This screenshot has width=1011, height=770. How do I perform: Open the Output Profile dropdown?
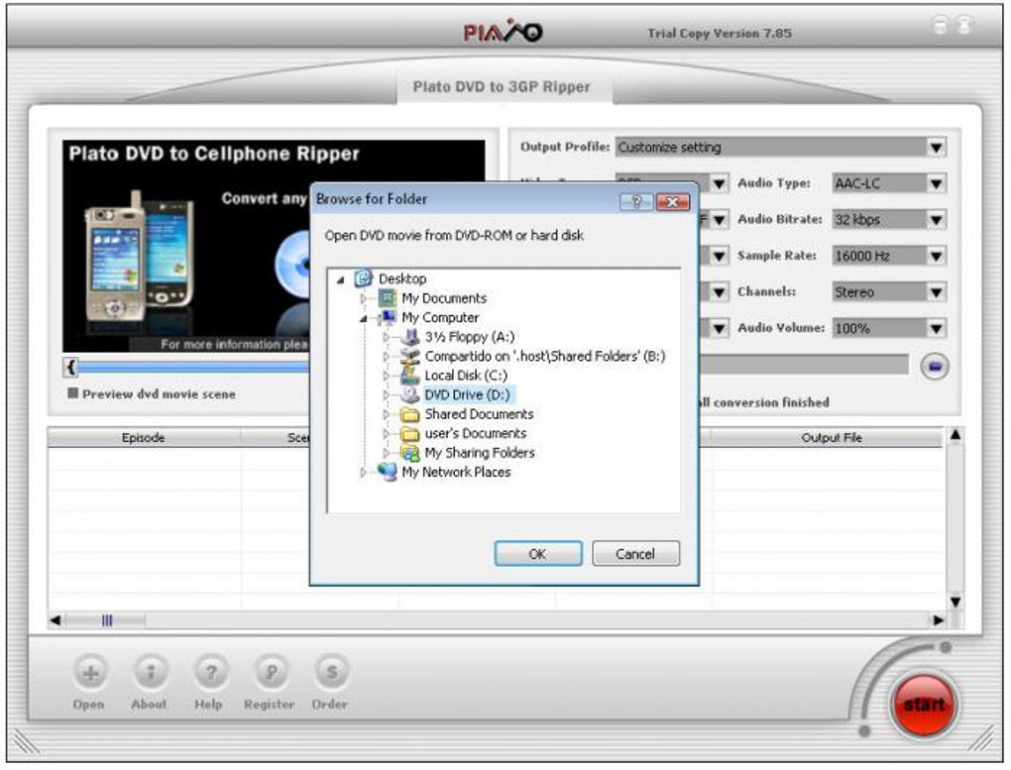[937, 148]
